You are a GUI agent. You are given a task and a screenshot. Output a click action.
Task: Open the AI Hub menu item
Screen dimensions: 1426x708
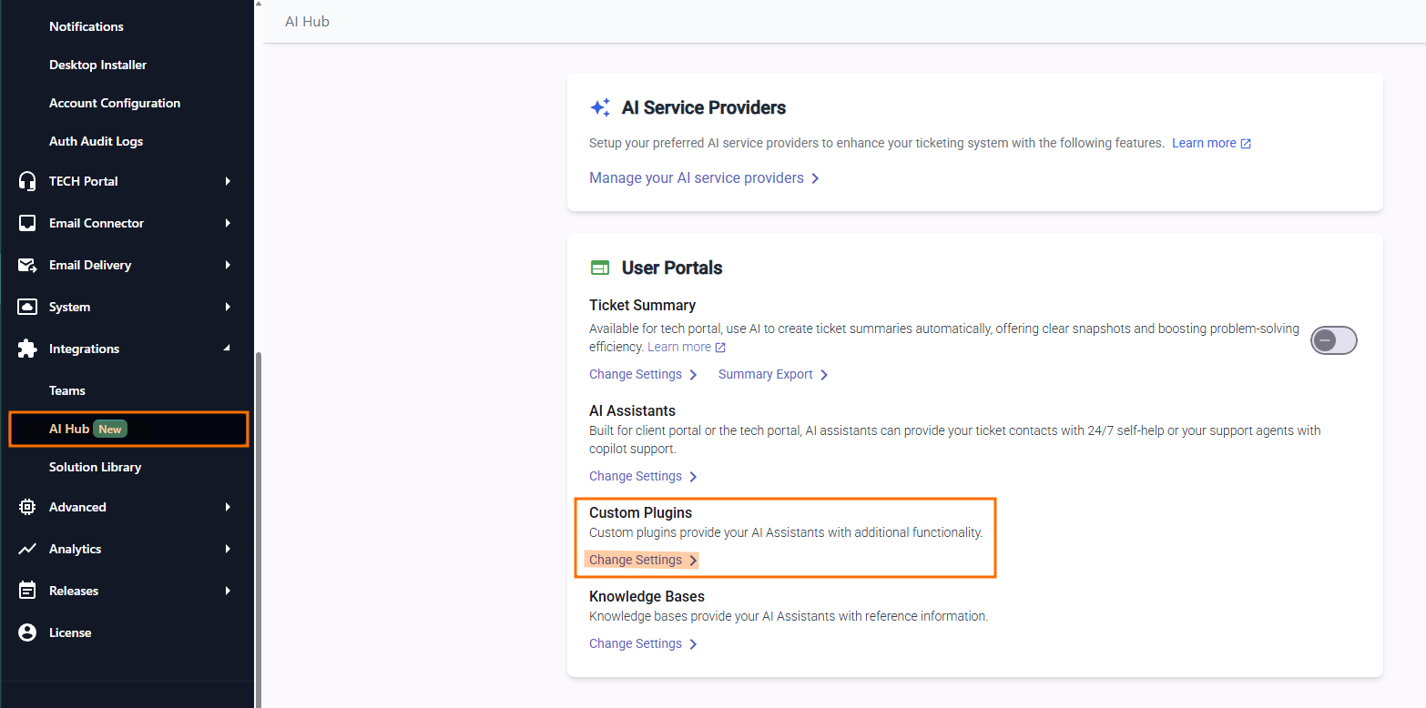(x=69, y=429)
